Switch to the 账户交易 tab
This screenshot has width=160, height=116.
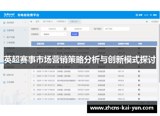click(47, 21)
